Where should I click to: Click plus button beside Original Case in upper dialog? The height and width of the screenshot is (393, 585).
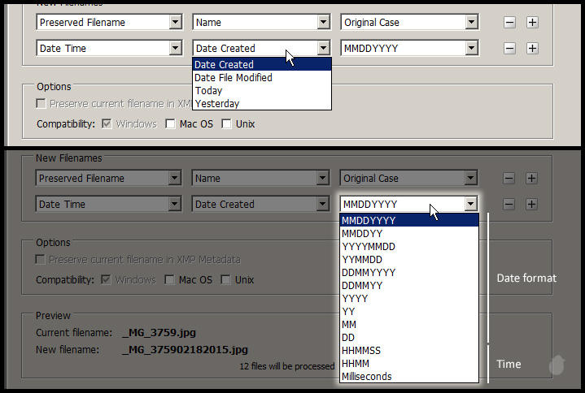pos(532,23)
